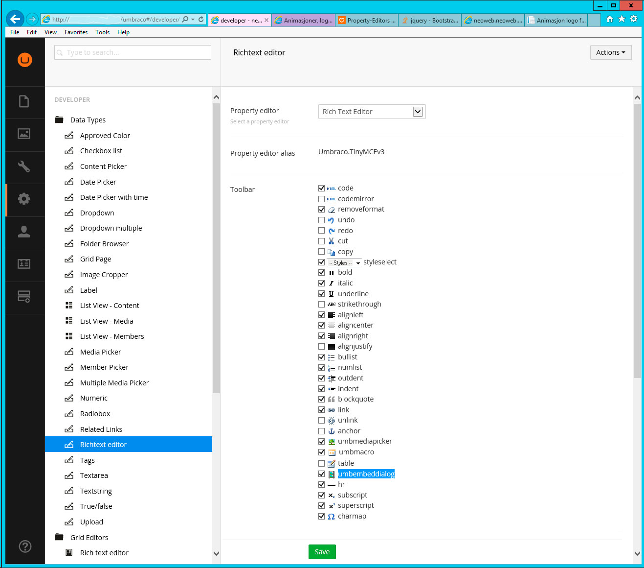644x568 pixels.
Task: Open the Users section icon
Action: [24, 232]
